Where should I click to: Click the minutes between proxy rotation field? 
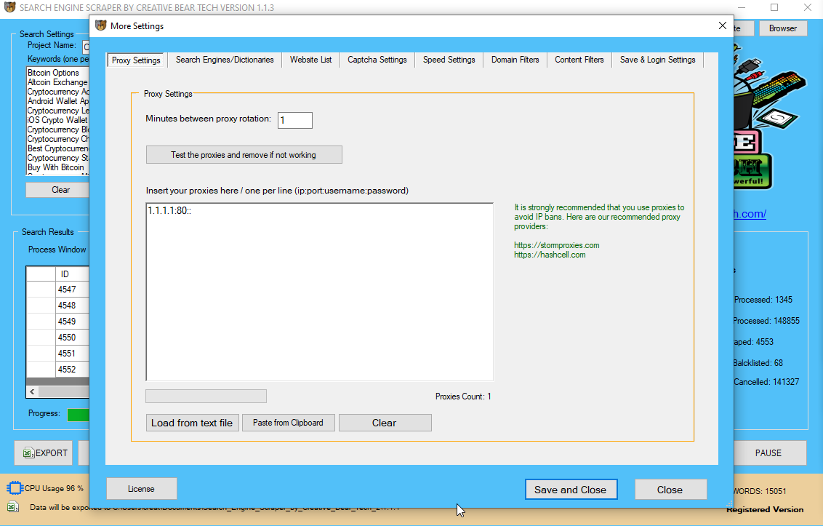click(294, 120)
